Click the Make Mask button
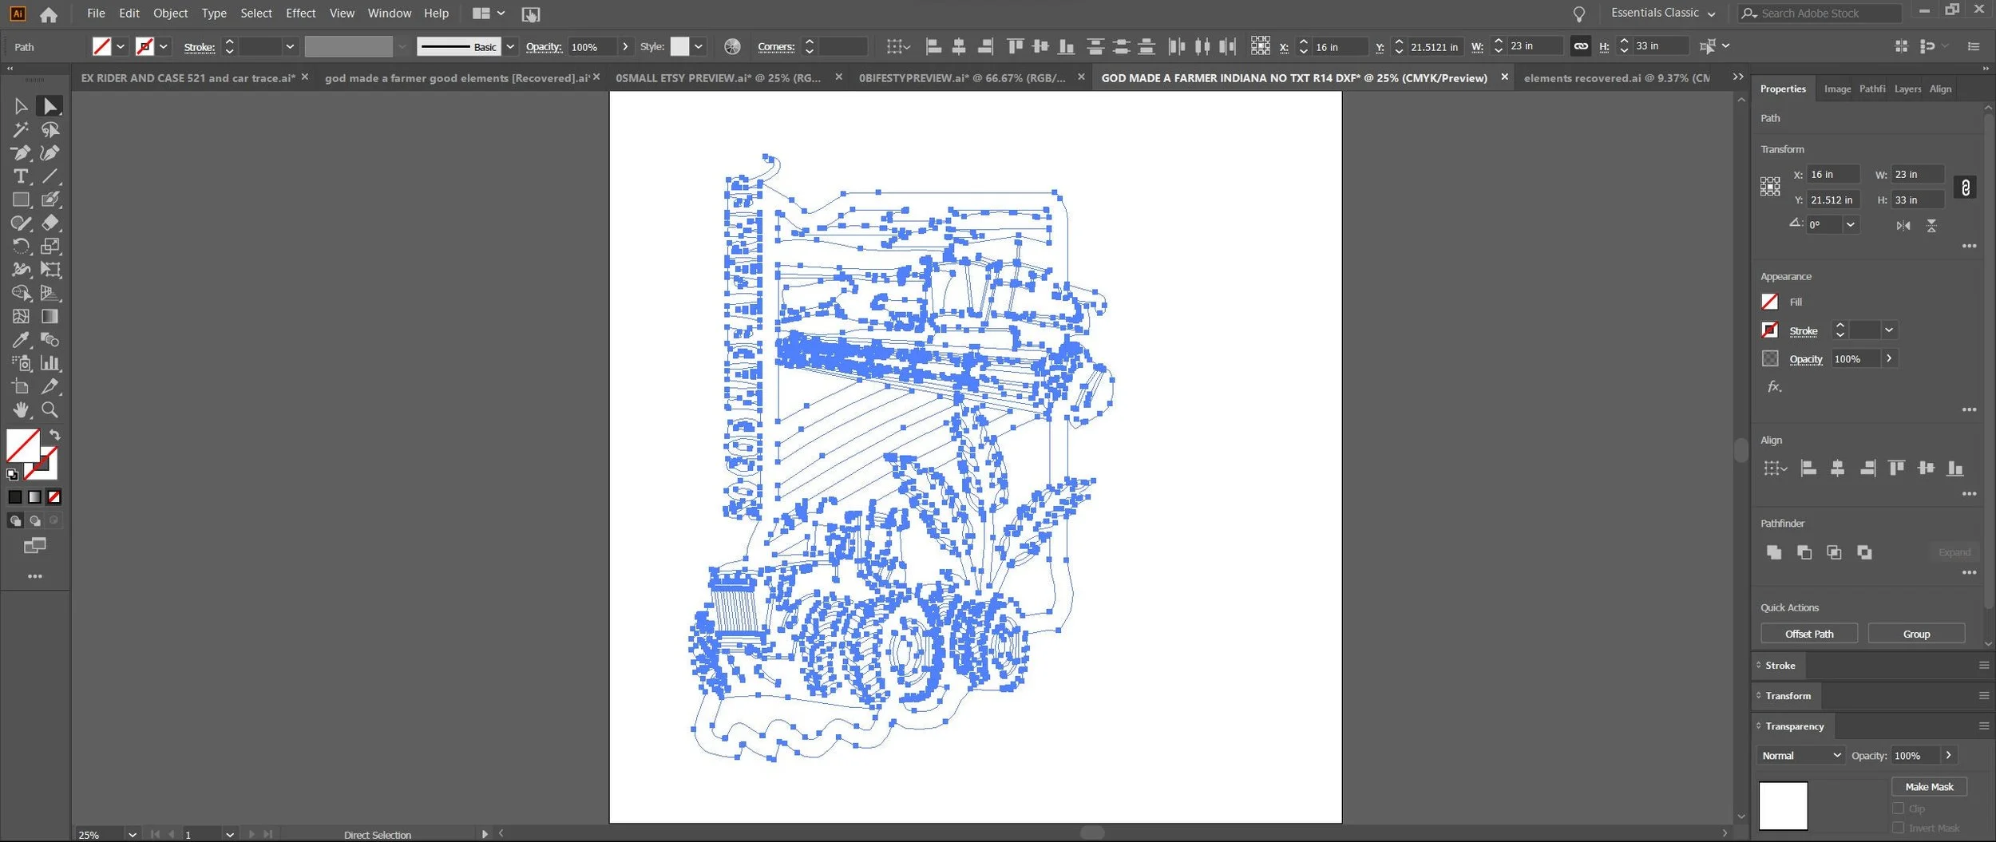The image size is (1996, 842). [1929, 787]
